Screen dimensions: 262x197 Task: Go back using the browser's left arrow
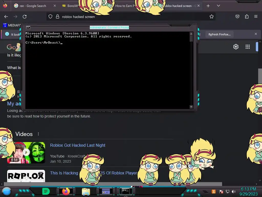coord(6,17)
